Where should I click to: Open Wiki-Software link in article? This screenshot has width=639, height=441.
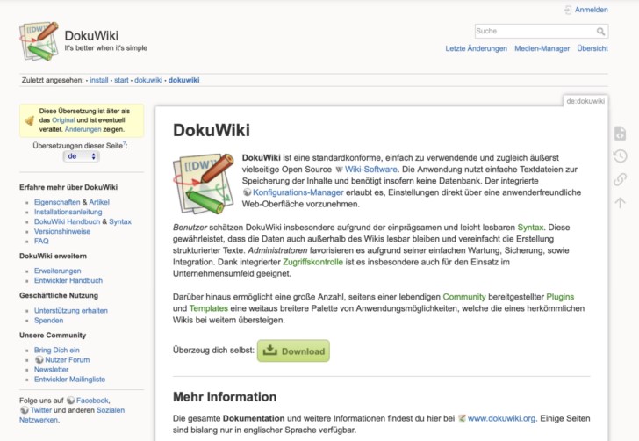pos(370,170)
